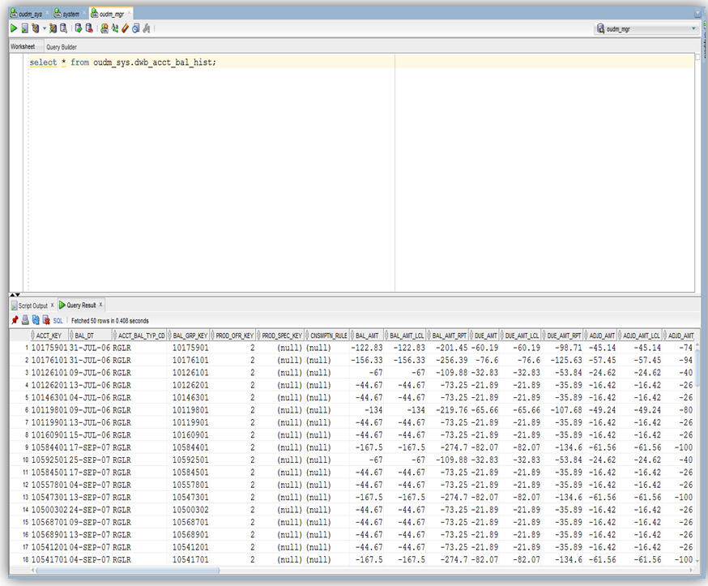708x586 pixels.
Task: Click the Unshared SQL Worksheet icon
Action: point(104,28)
